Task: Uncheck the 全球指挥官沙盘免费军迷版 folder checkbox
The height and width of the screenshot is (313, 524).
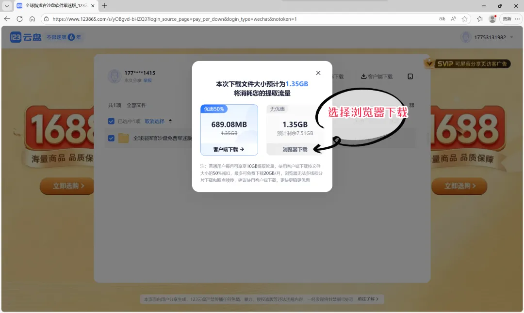Action: pos(111,138)
